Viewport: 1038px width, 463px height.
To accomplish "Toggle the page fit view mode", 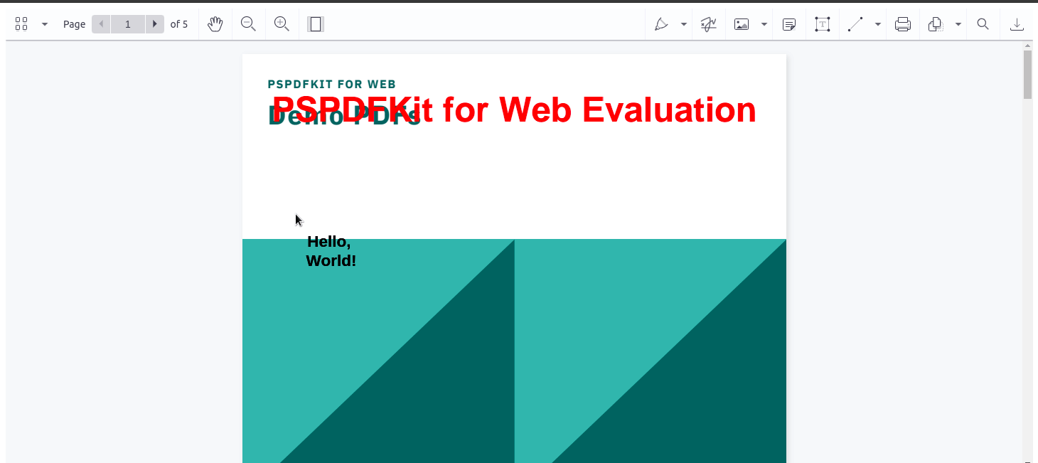I will [x=315, y=23].
